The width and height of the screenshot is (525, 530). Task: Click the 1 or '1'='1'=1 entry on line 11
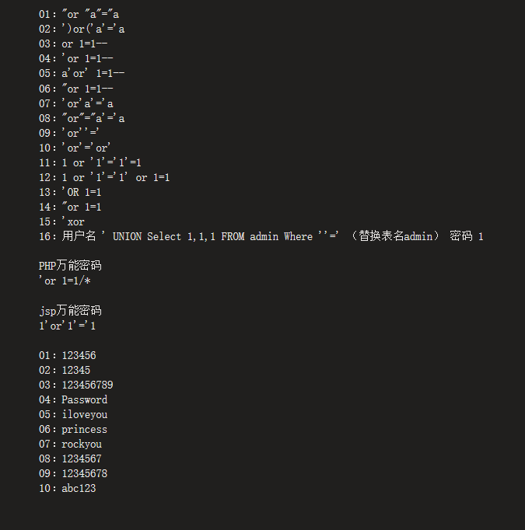click(101, 162)
